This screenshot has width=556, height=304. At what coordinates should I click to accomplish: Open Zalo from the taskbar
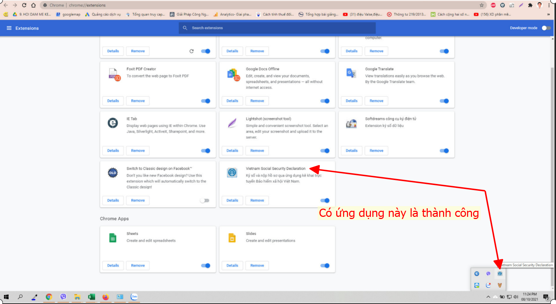tap(134, 297)
